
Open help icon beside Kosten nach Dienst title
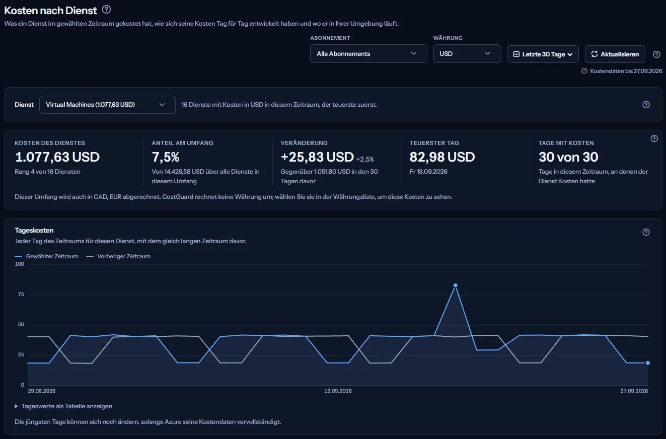106,10
